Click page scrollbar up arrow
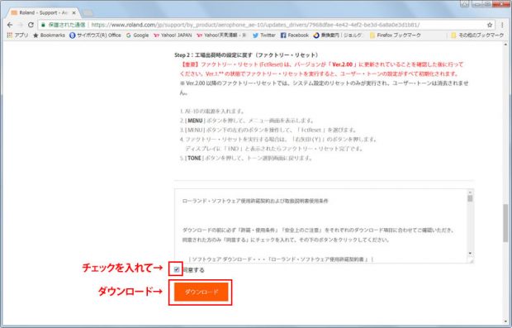 505,45
